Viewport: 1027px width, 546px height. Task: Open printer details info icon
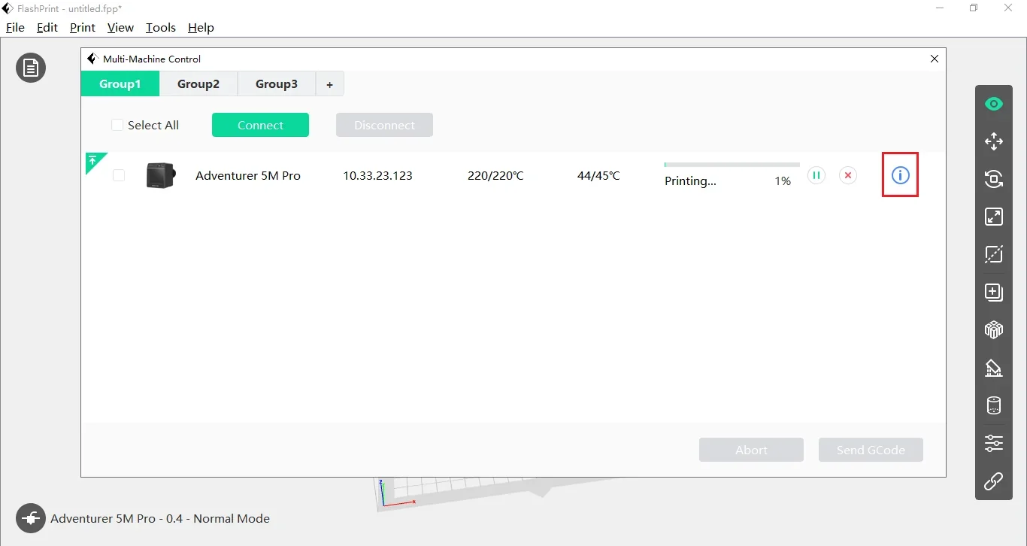click(900, 175)
